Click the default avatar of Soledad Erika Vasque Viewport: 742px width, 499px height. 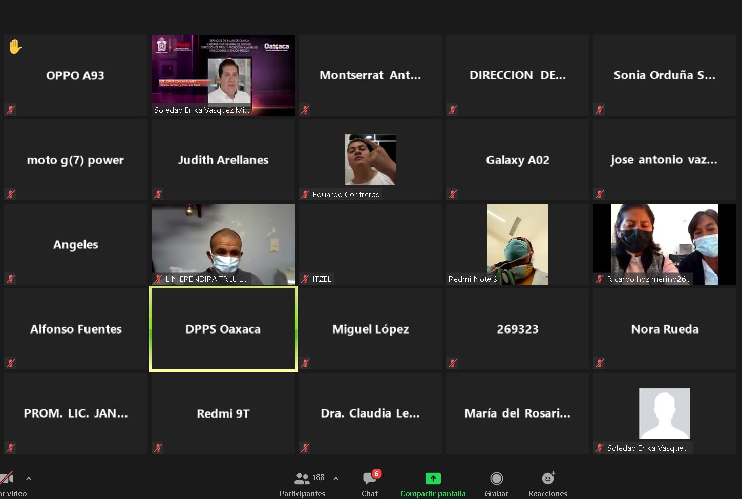[664, 413]
